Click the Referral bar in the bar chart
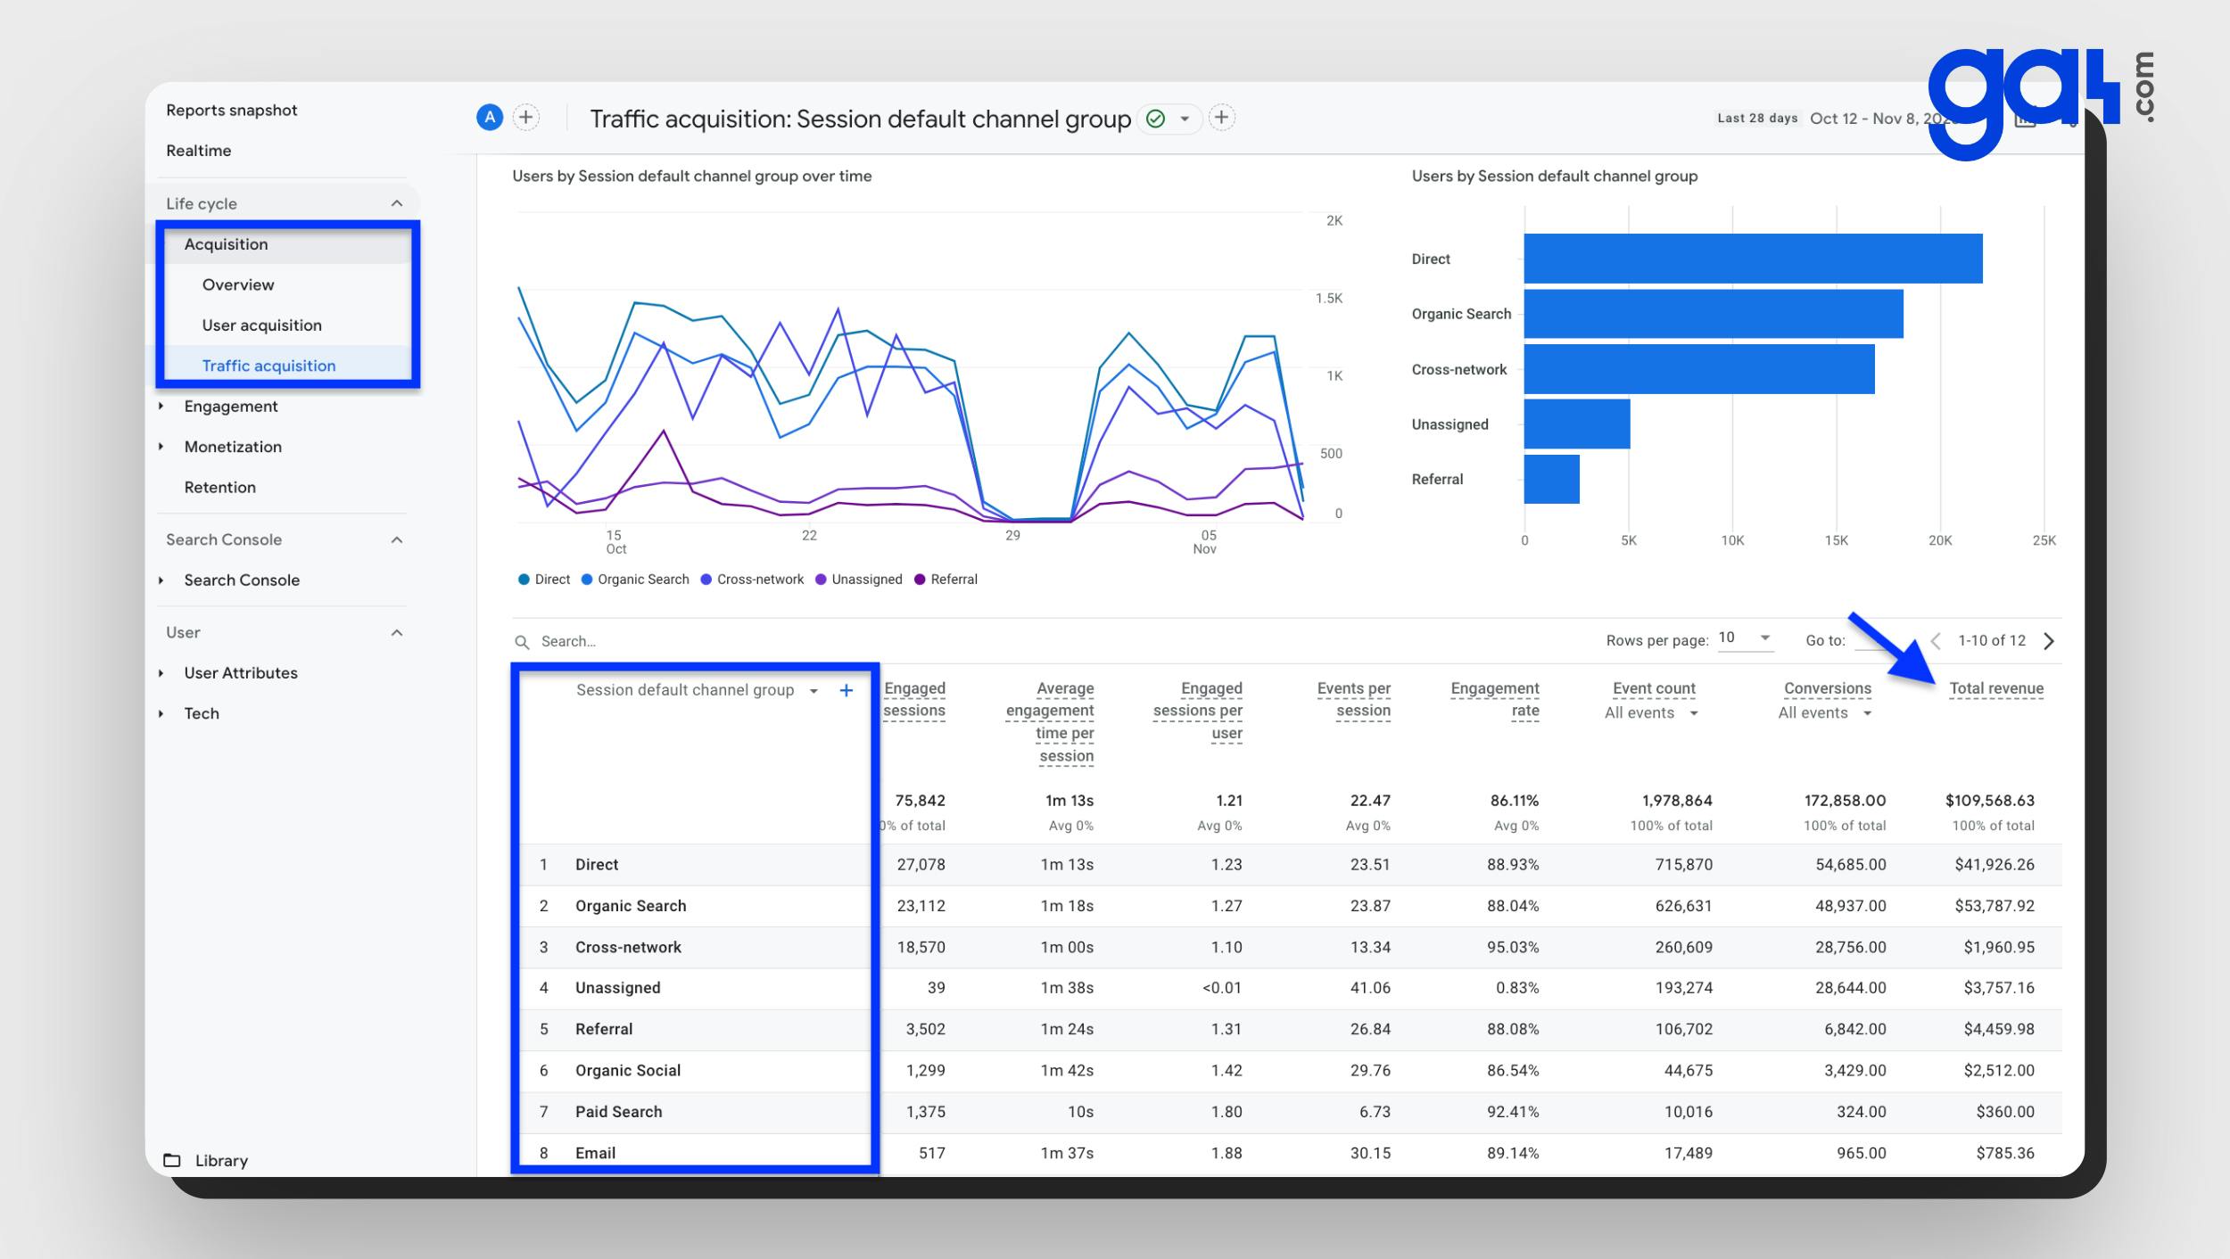Image resolution: width=2230 pixels, height=1259 pixels. [x=1552, y=479]
